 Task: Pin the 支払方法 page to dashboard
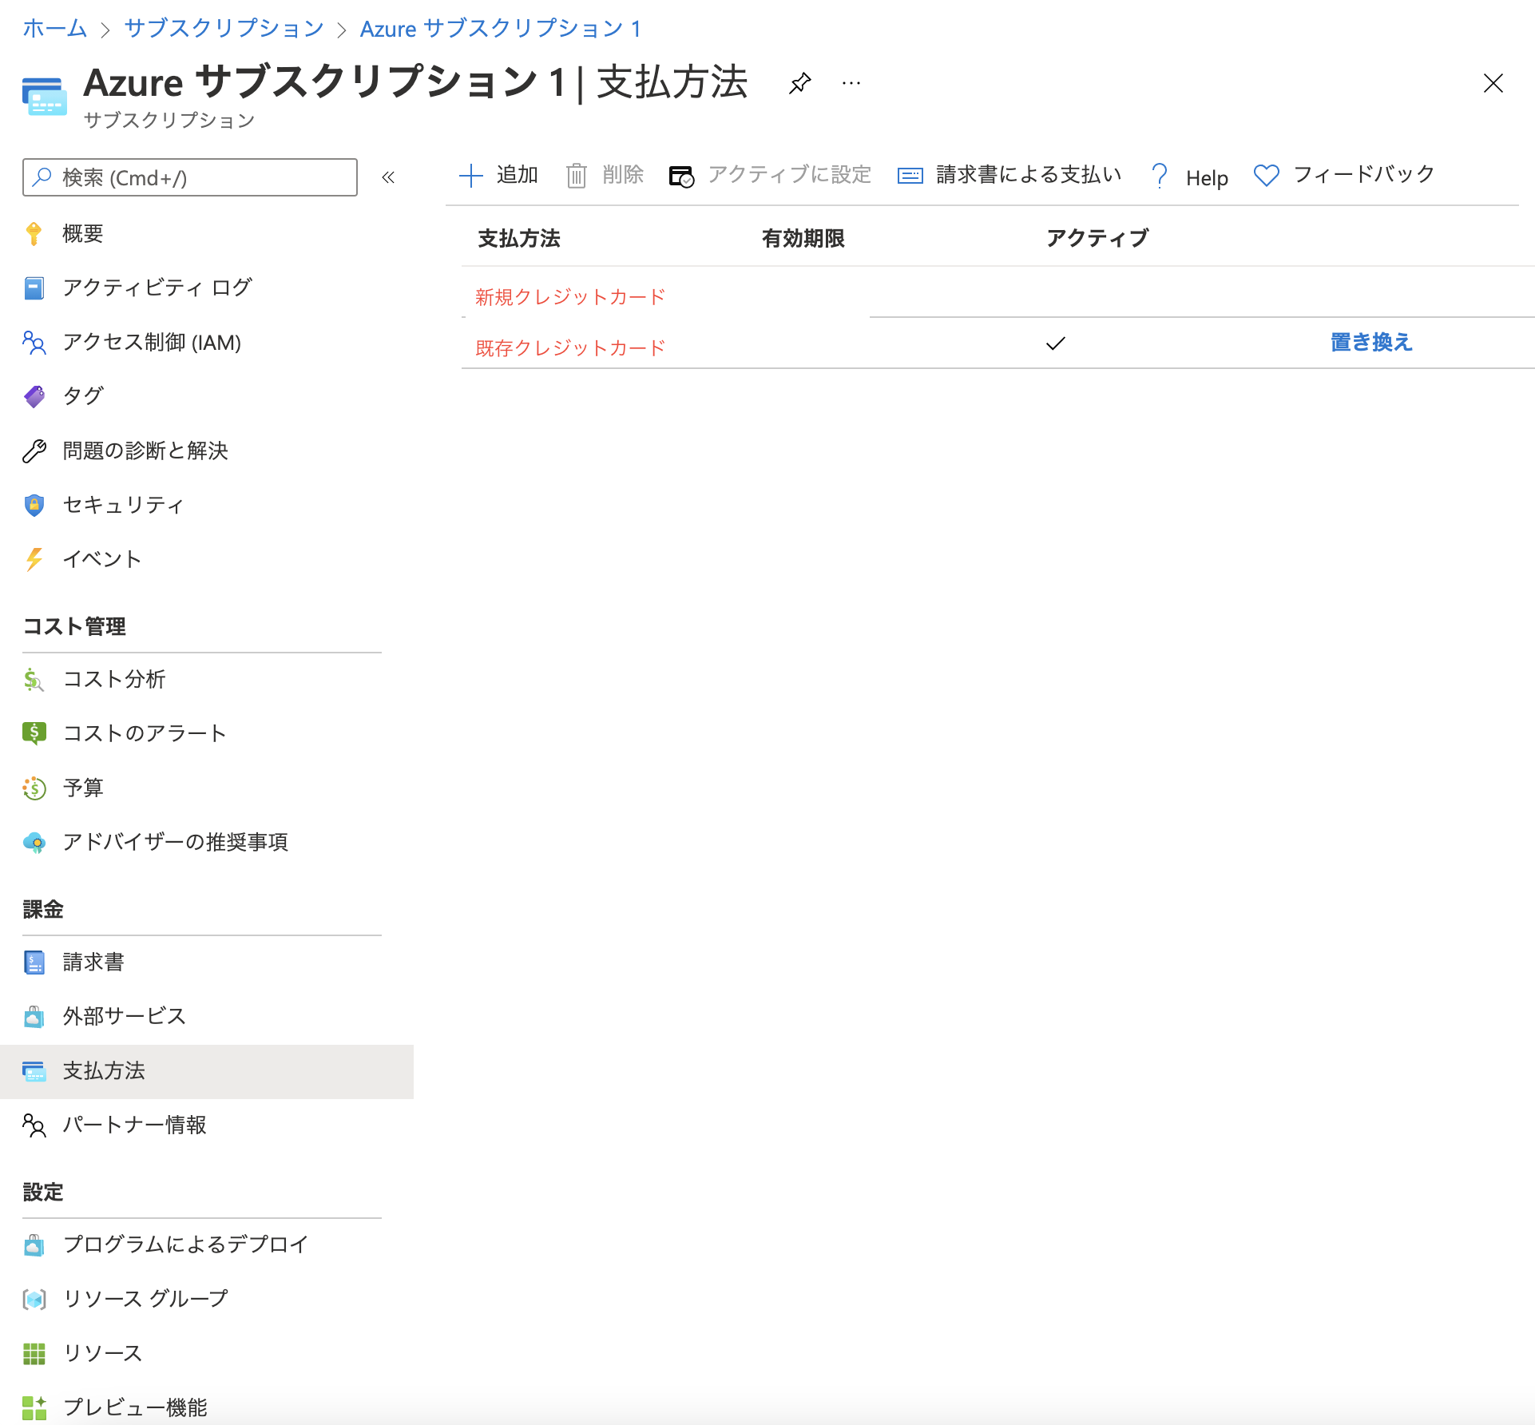[799, 82]
